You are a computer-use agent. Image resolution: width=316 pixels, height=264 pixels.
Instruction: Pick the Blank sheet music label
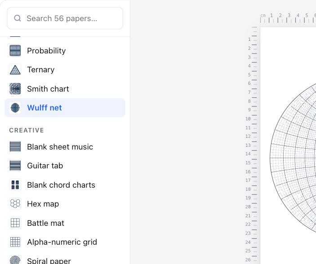tap(60, 147)
